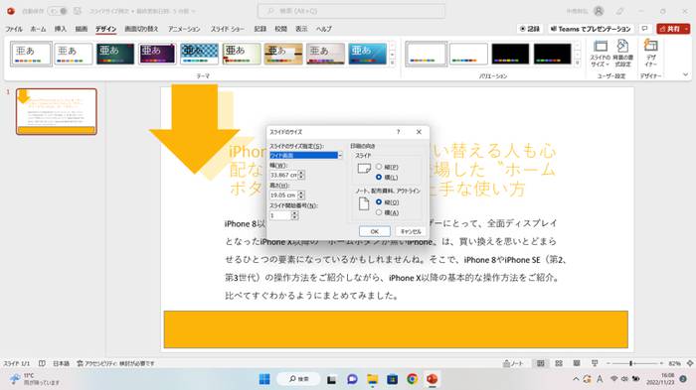Switch to the Insert ribbon tab
Viewport: 696px width, 390px height.
point(61,29)
